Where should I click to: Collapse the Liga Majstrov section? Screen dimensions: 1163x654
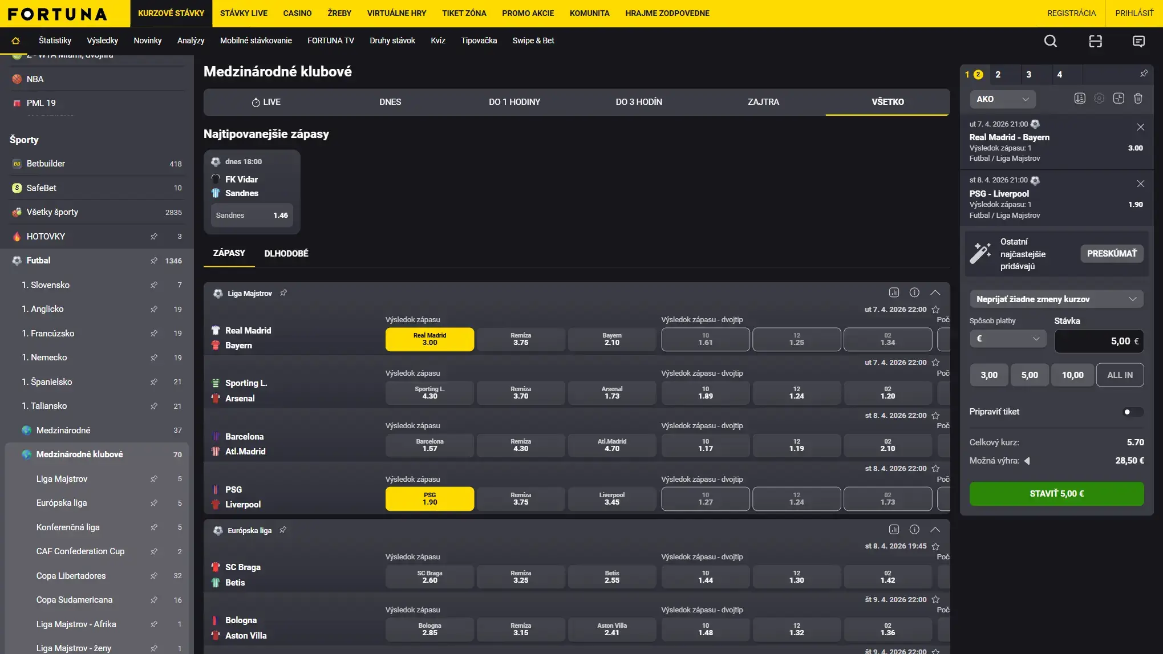(x=935, y=293)
